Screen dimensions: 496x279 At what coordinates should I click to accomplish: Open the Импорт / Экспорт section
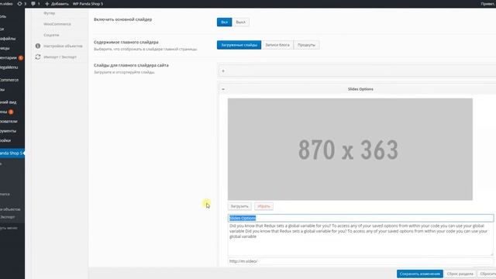(60, 57)
